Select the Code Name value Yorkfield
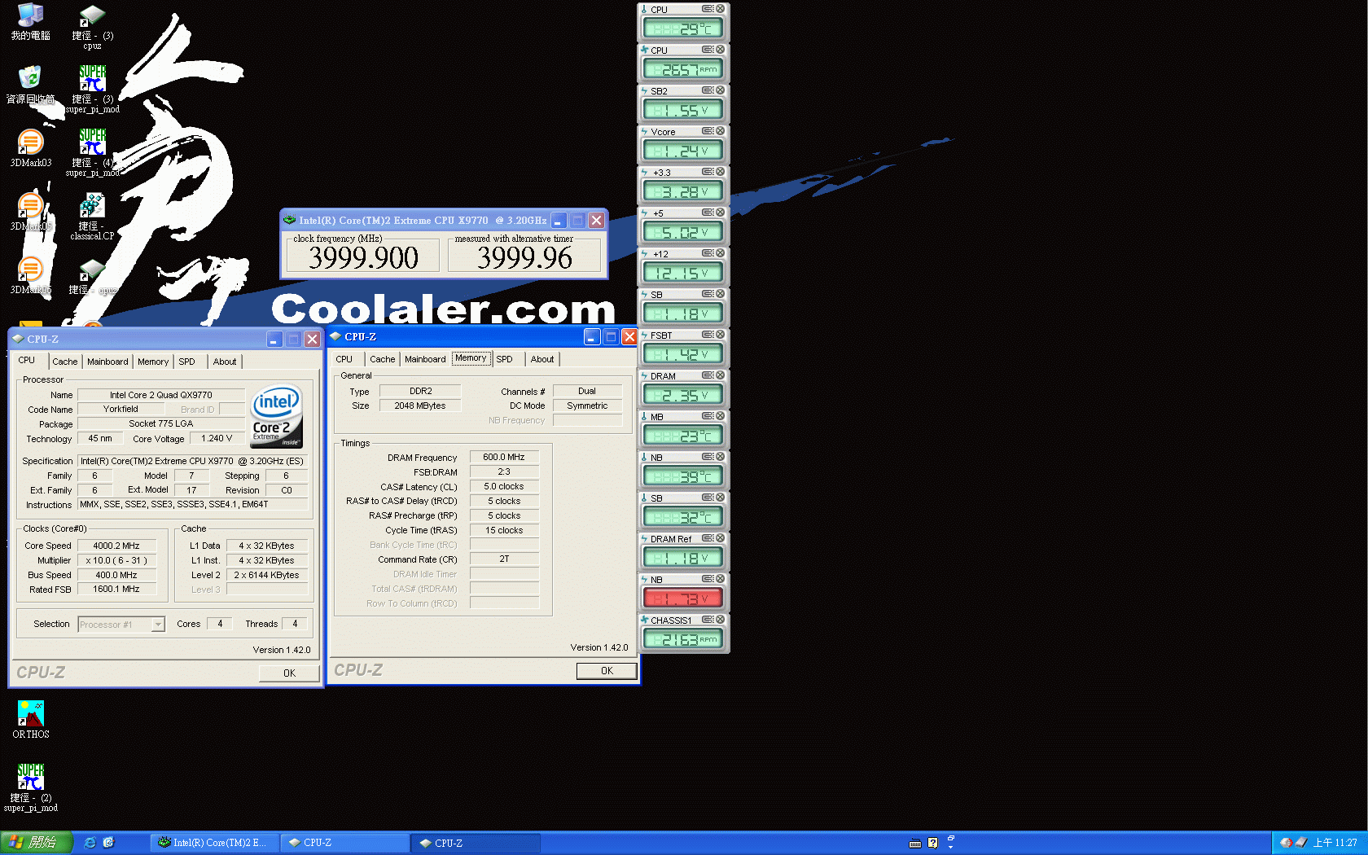 pos(121,410)
